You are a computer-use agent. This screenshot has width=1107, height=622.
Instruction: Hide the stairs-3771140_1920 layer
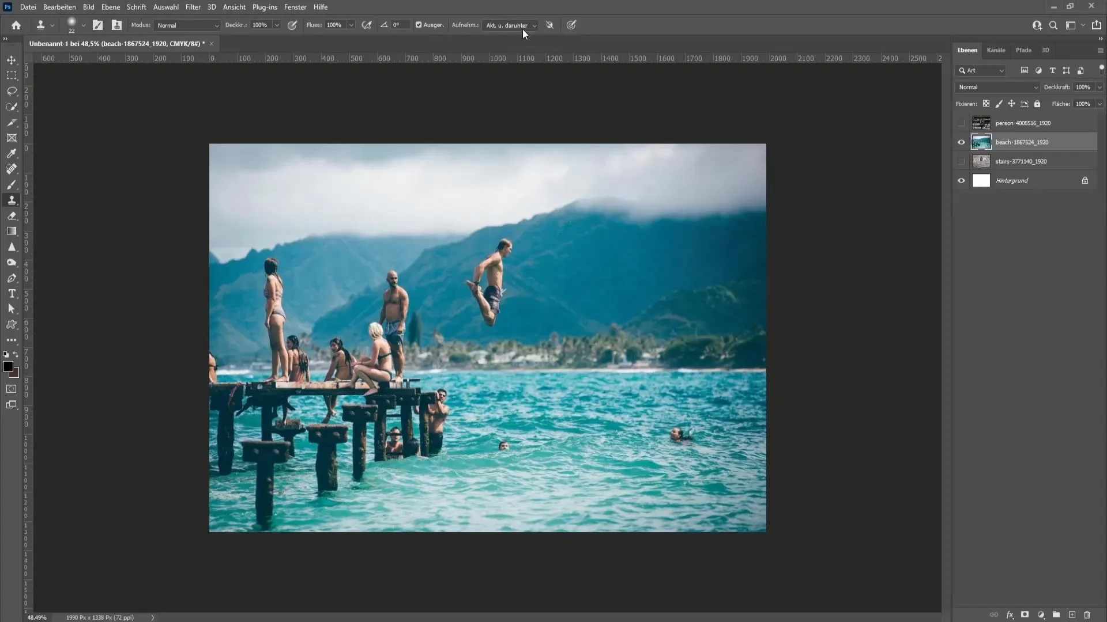960,160
